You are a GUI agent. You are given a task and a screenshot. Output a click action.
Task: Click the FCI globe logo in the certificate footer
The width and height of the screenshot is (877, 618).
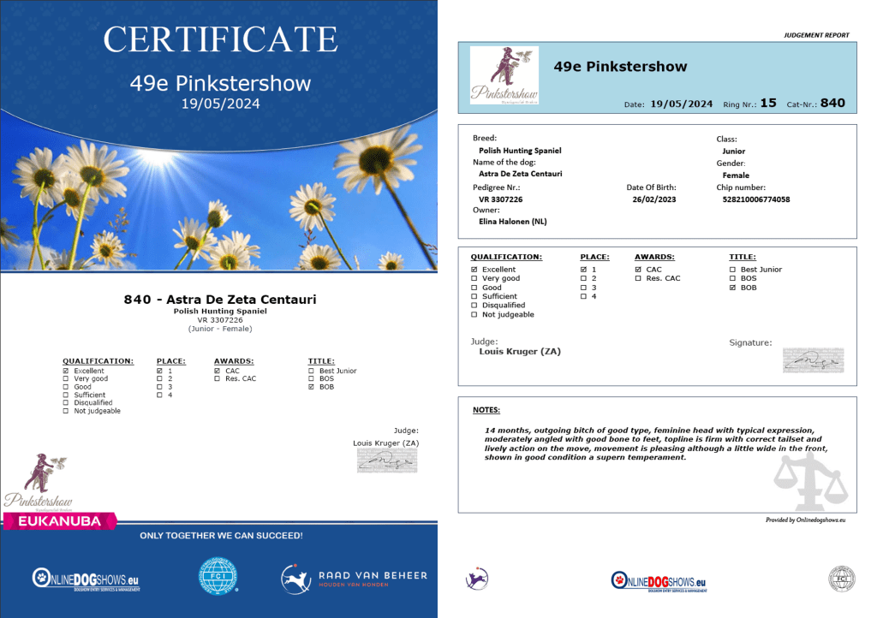click(218, 576)
